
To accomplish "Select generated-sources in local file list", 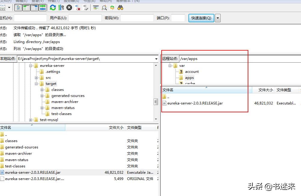I will click(79, 147).
